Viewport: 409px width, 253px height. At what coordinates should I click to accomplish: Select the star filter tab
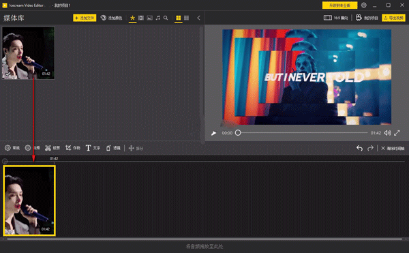[132, 18]
